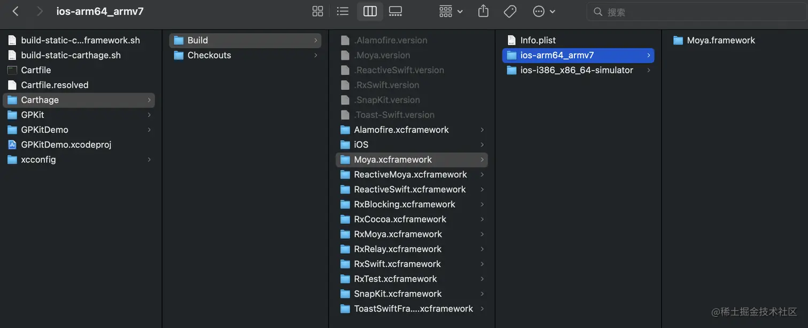The width and height of the screenshot is (808, 328).
Task: Go back with the back arrow
Action: pos(15,11)
